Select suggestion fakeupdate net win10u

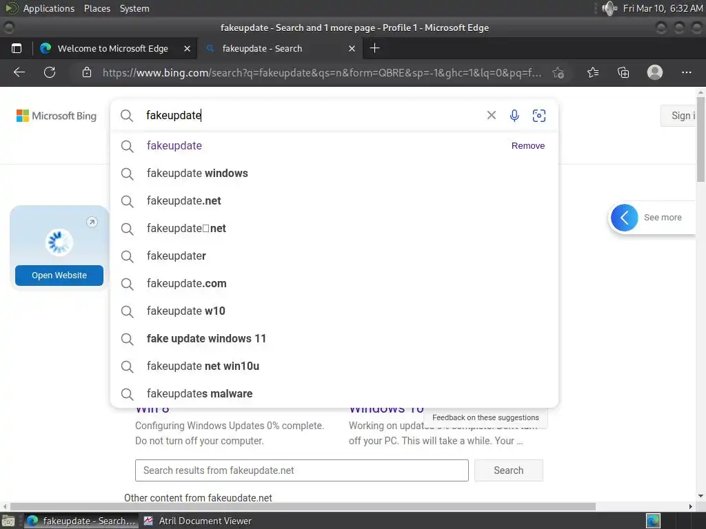coord(334,366)
